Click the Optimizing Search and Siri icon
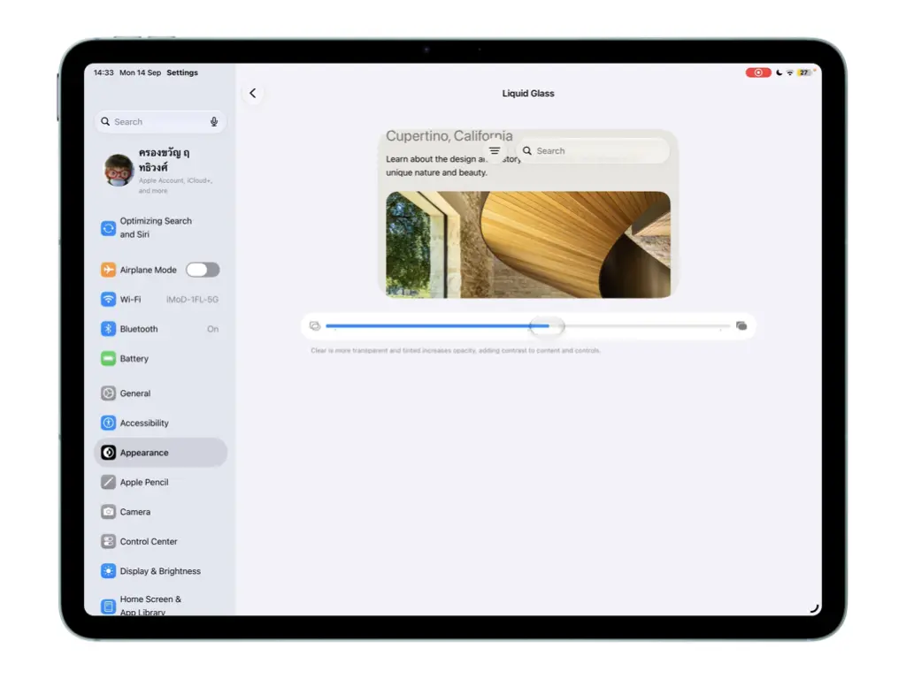This screenshot has height=679, width=906. (108, 228)
